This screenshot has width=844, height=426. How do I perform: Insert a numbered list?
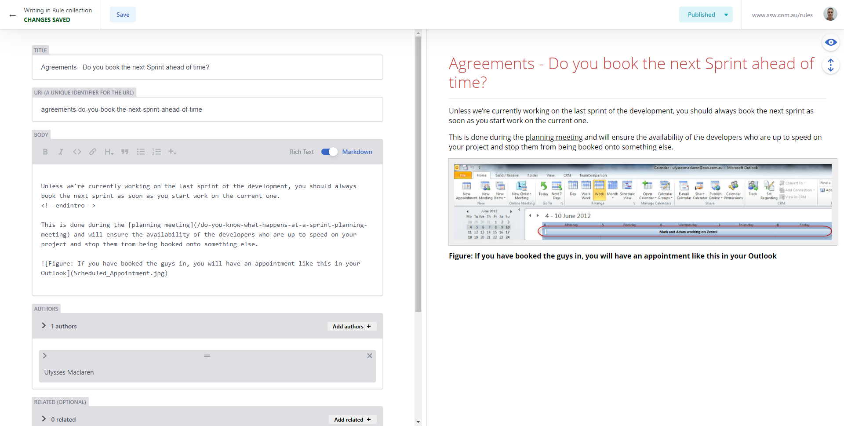tap(156, 152)
